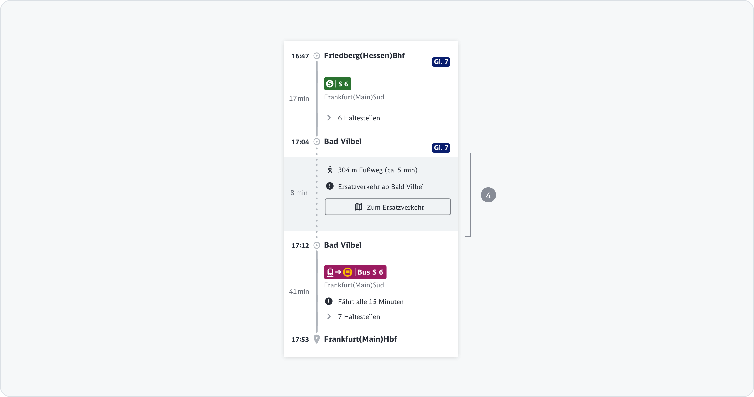
Task: Click the 17:12 Bad Vilbel departure stop
Action: [x=343, y=245]
